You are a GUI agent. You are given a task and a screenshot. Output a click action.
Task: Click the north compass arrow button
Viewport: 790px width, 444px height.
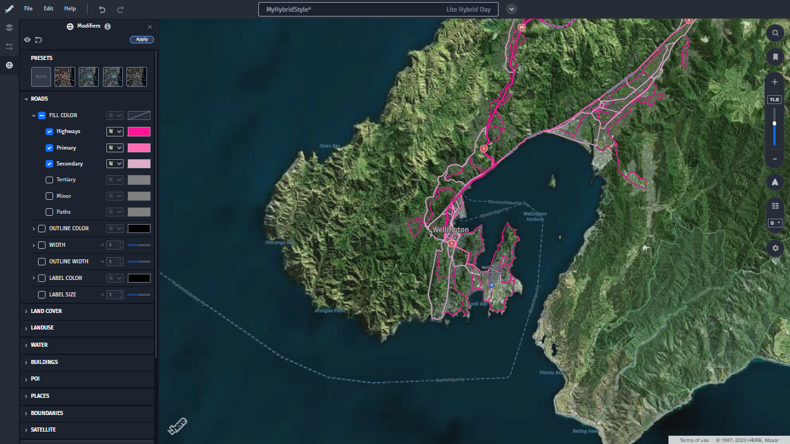pos(775,182)
